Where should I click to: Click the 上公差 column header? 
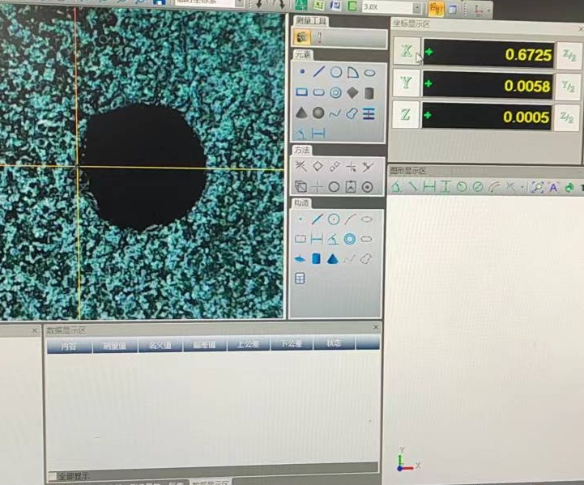click(x=246, y=345)
